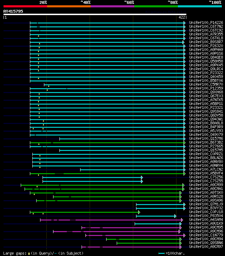Select the UniRef100_Q84QE8 label
The image size is (225, 256).
tap(206, 57)
